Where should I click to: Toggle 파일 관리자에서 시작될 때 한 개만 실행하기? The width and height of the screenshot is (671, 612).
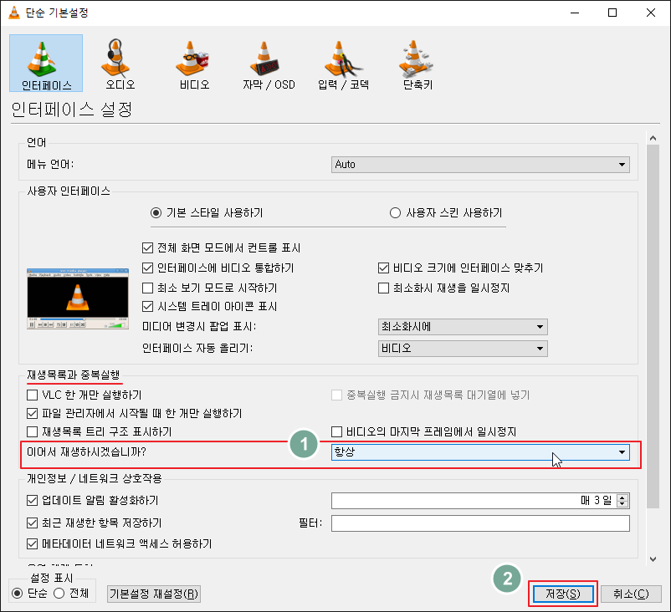pos(32,413)
